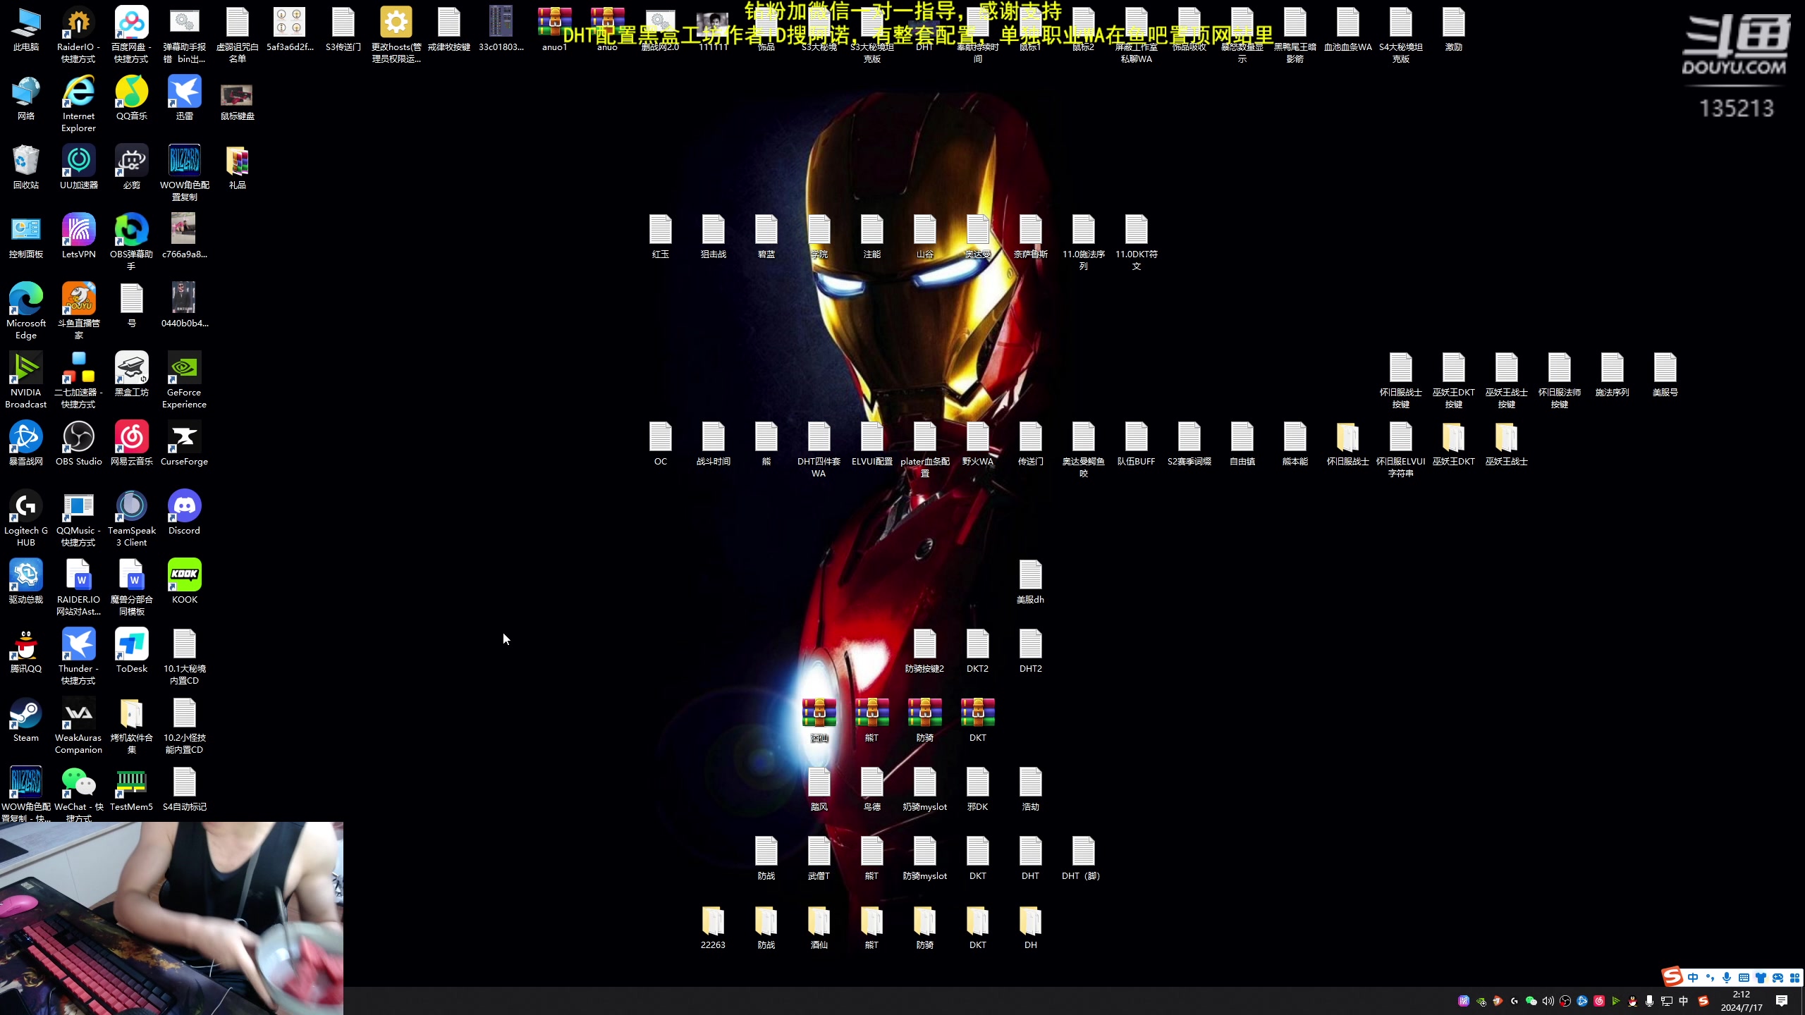Open 魔兽分部合同模板 Word document
The width and height of the screenshot is (1805, 1015).
pyautogui.click(x=132, y=588)
